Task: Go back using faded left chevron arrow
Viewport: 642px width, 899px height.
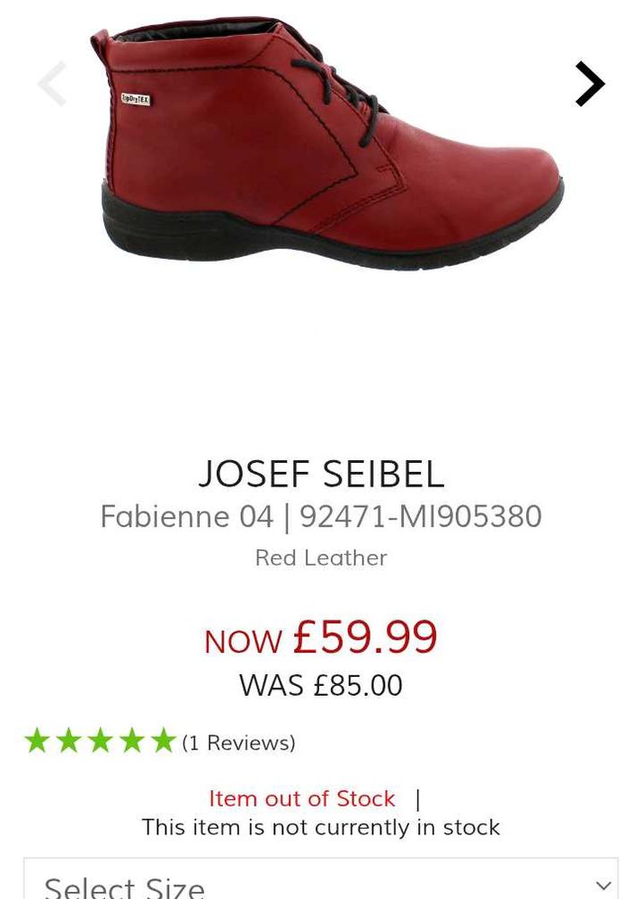Action: 52,84
